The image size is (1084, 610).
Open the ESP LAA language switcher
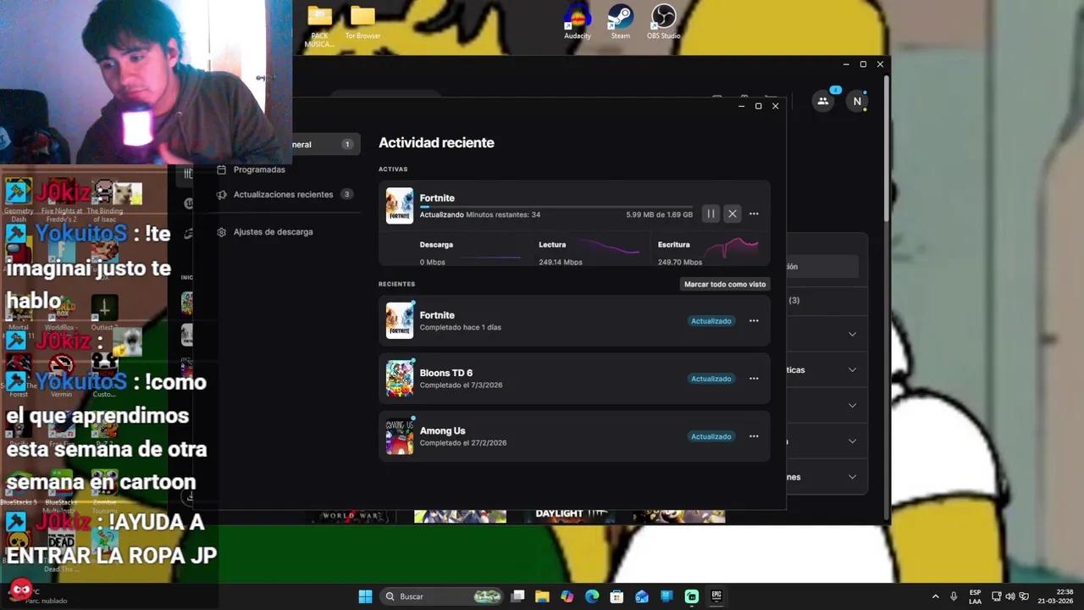(x=976, y=596)
